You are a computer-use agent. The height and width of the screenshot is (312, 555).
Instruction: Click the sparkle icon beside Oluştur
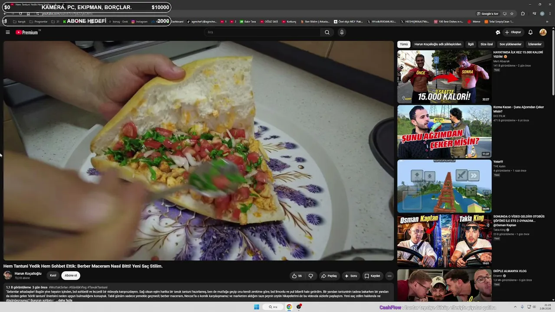coord(498,32)
